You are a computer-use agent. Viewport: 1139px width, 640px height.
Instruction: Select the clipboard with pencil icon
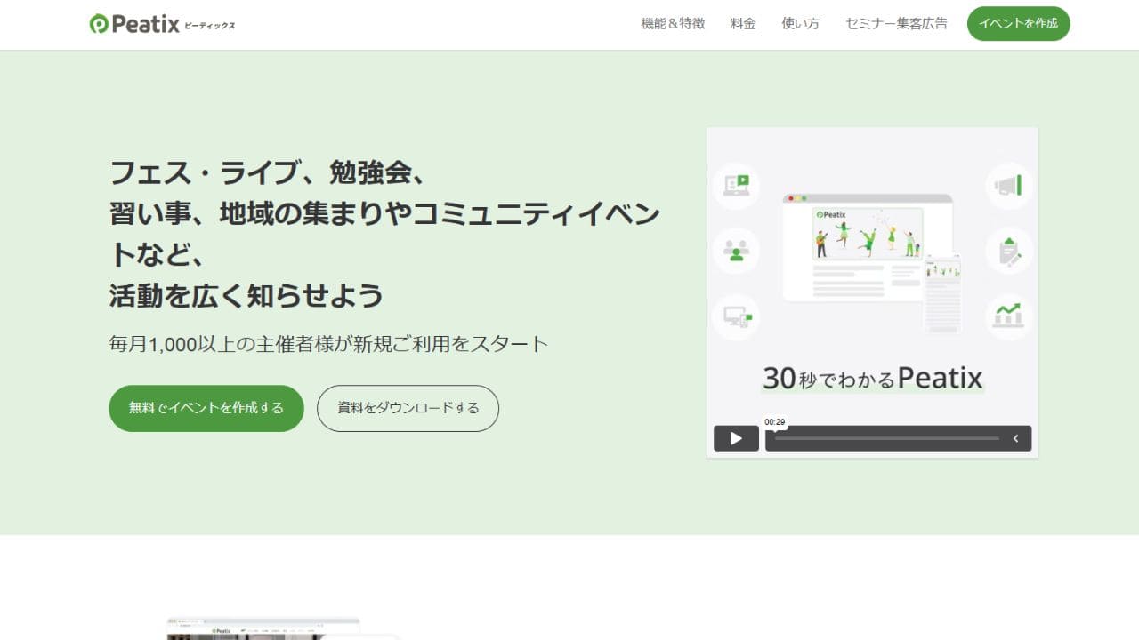coord(1008,250)
